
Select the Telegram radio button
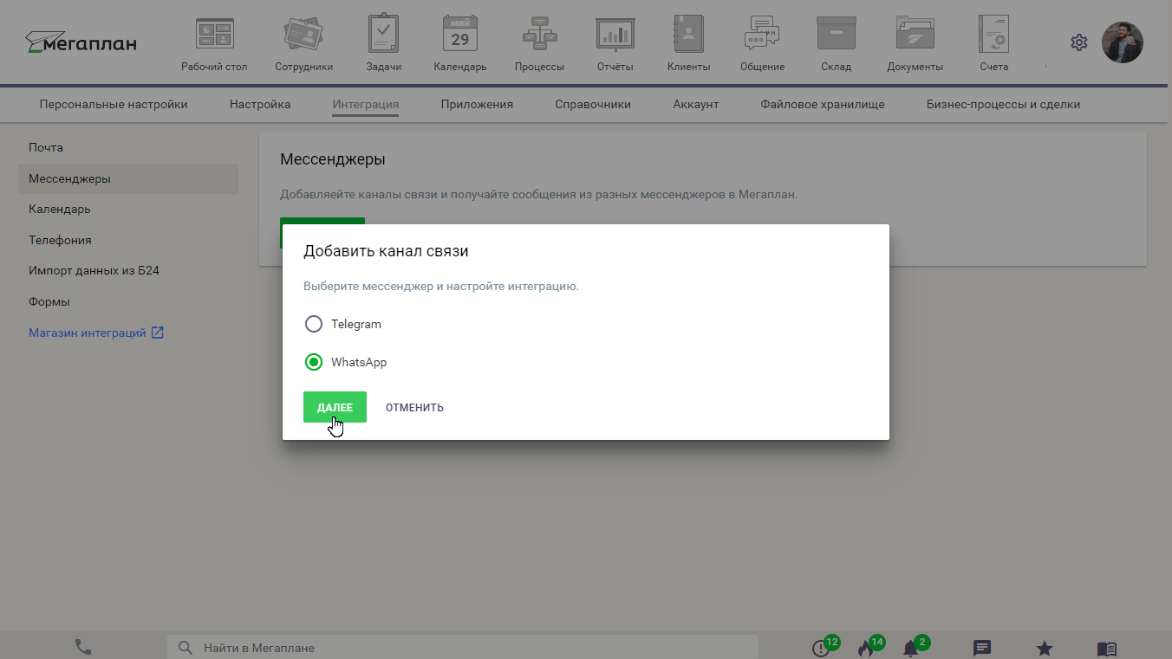(x=314, y=324)
